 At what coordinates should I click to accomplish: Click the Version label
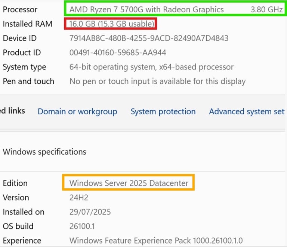pyautogui.click(x=16, y=198)
